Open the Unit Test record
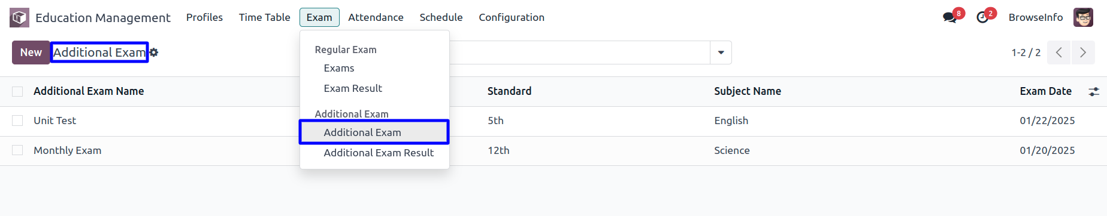This screenshot has height=216, width=1107. (55, 121)
